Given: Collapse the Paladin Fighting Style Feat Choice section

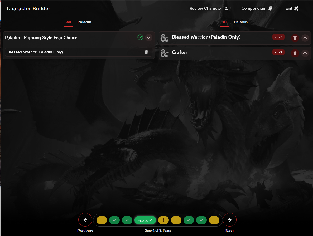Looking at the screenshot, I should (149, 37).
